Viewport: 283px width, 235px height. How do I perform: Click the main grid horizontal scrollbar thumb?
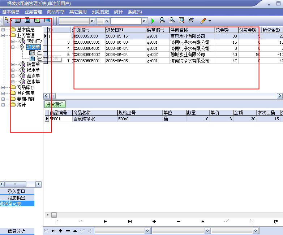(x=53, y=96)
